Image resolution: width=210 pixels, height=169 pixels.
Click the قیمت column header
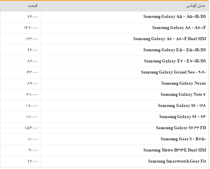pos(32,6)
